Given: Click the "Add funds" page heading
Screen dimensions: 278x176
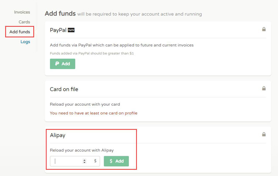Looking at the screenshot, I should pos(60,14).
